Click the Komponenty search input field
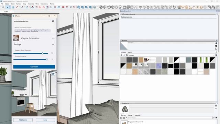 pos(170,118)
